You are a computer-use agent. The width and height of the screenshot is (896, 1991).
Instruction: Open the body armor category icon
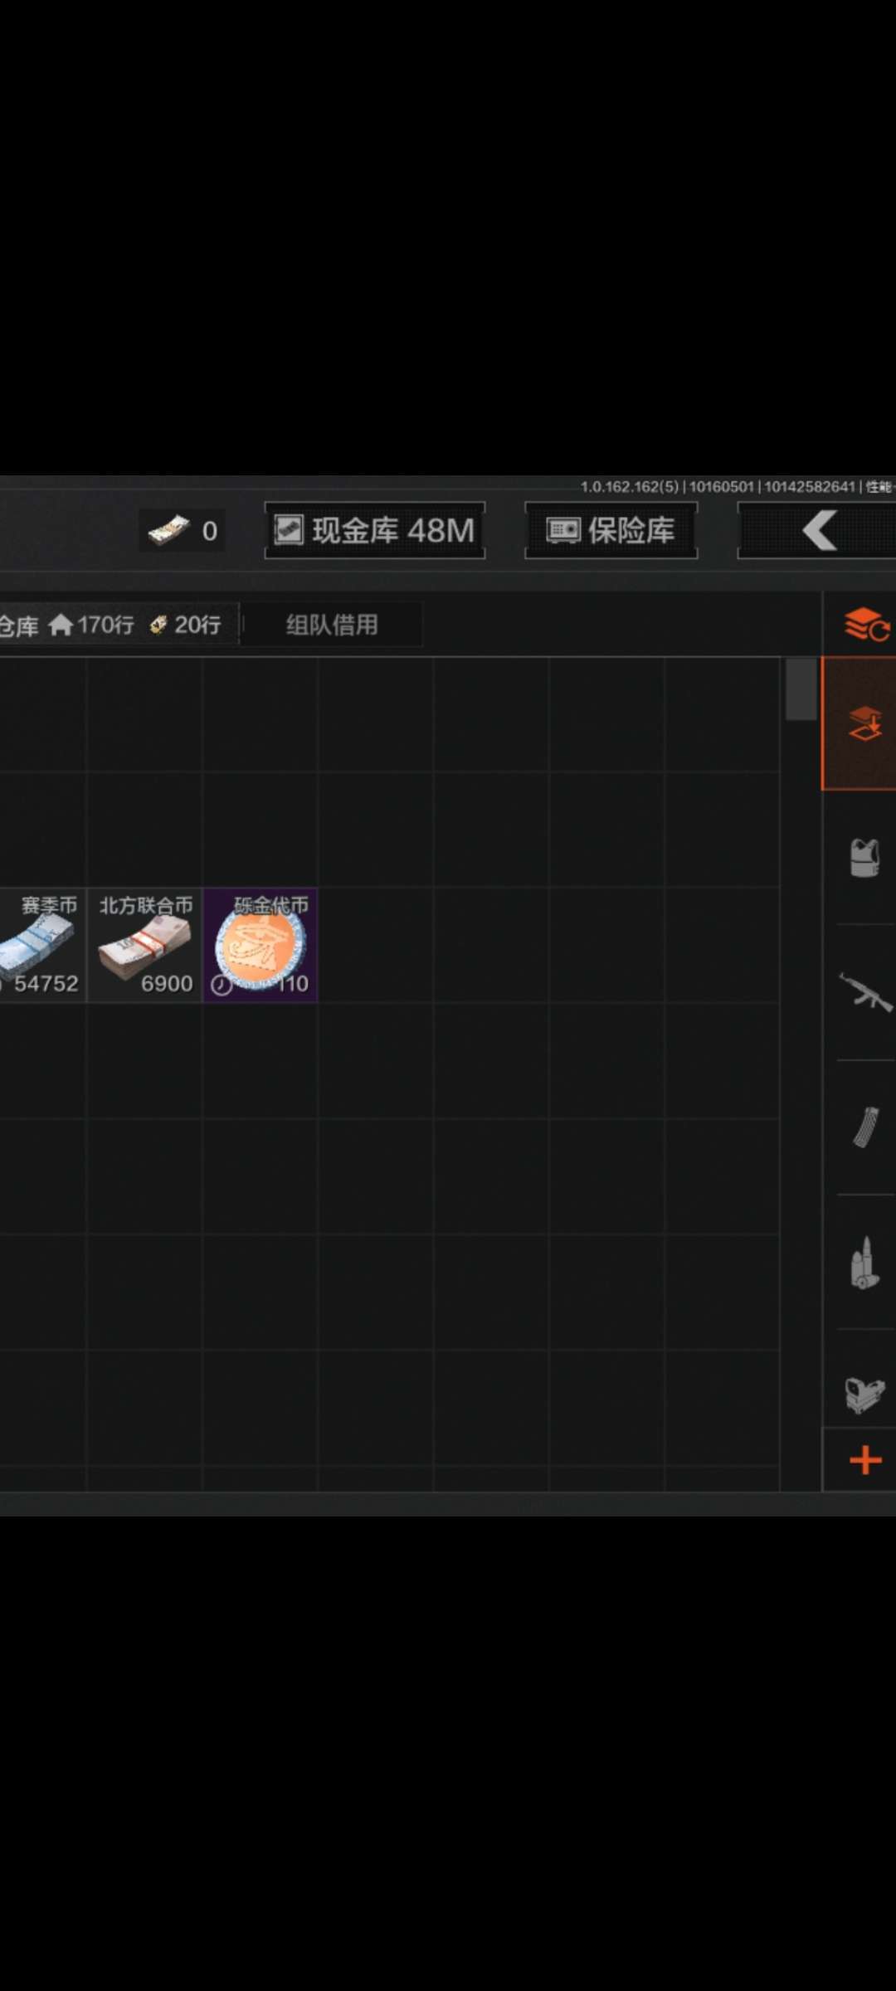(x=864, y=858)
